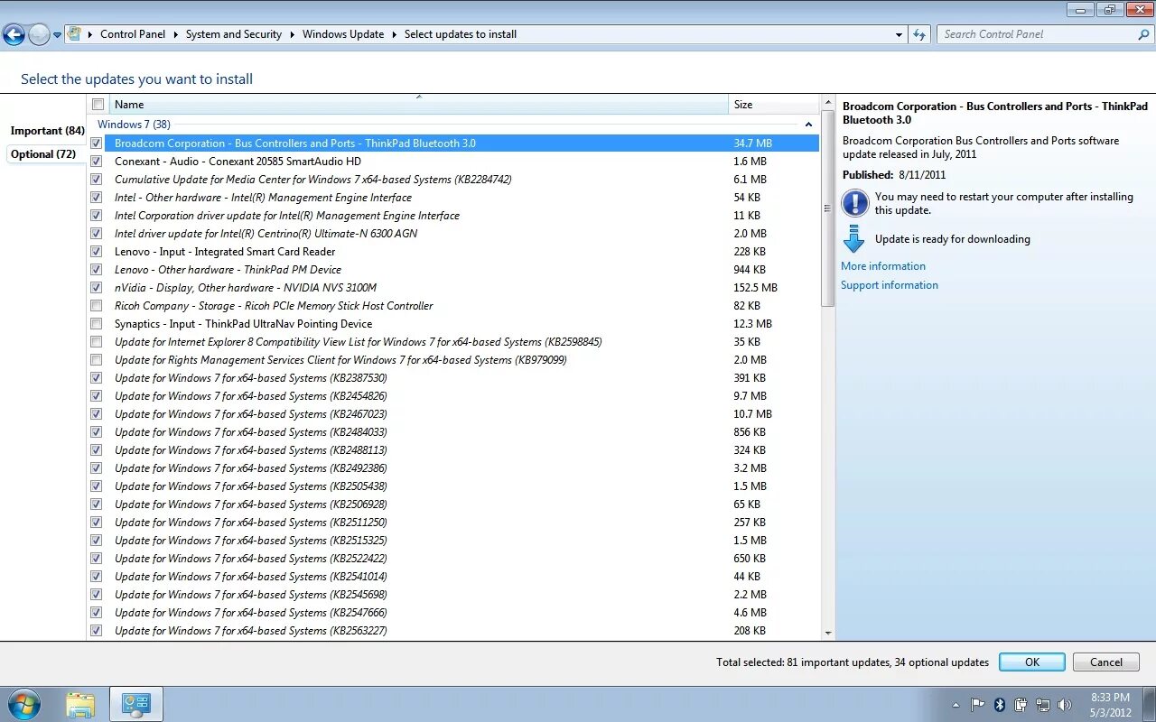The height and width of the screenshot is (722, 1156).
Task: Click the search magnifier icon
Action: pos(1143,34)
